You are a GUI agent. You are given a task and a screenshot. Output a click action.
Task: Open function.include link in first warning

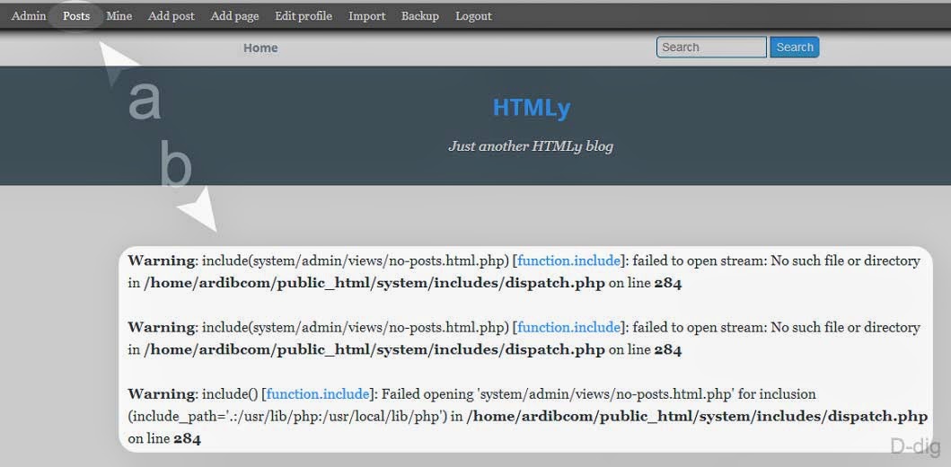click(x=569, y=260)
